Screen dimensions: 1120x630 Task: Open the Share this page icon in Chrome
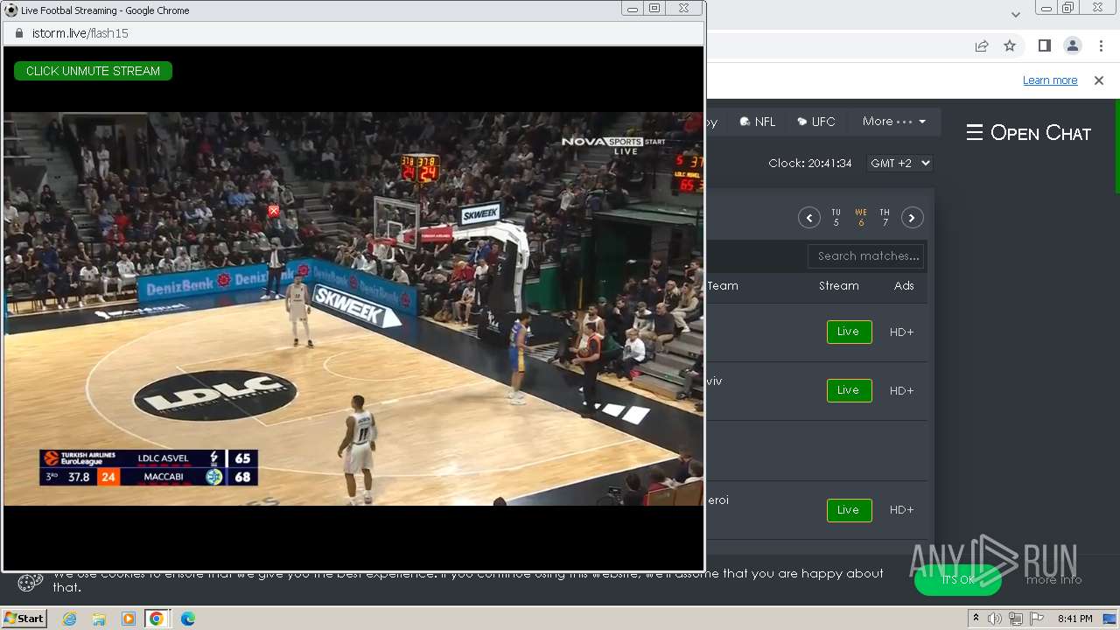pyautogui.click(x=982, y=45)
